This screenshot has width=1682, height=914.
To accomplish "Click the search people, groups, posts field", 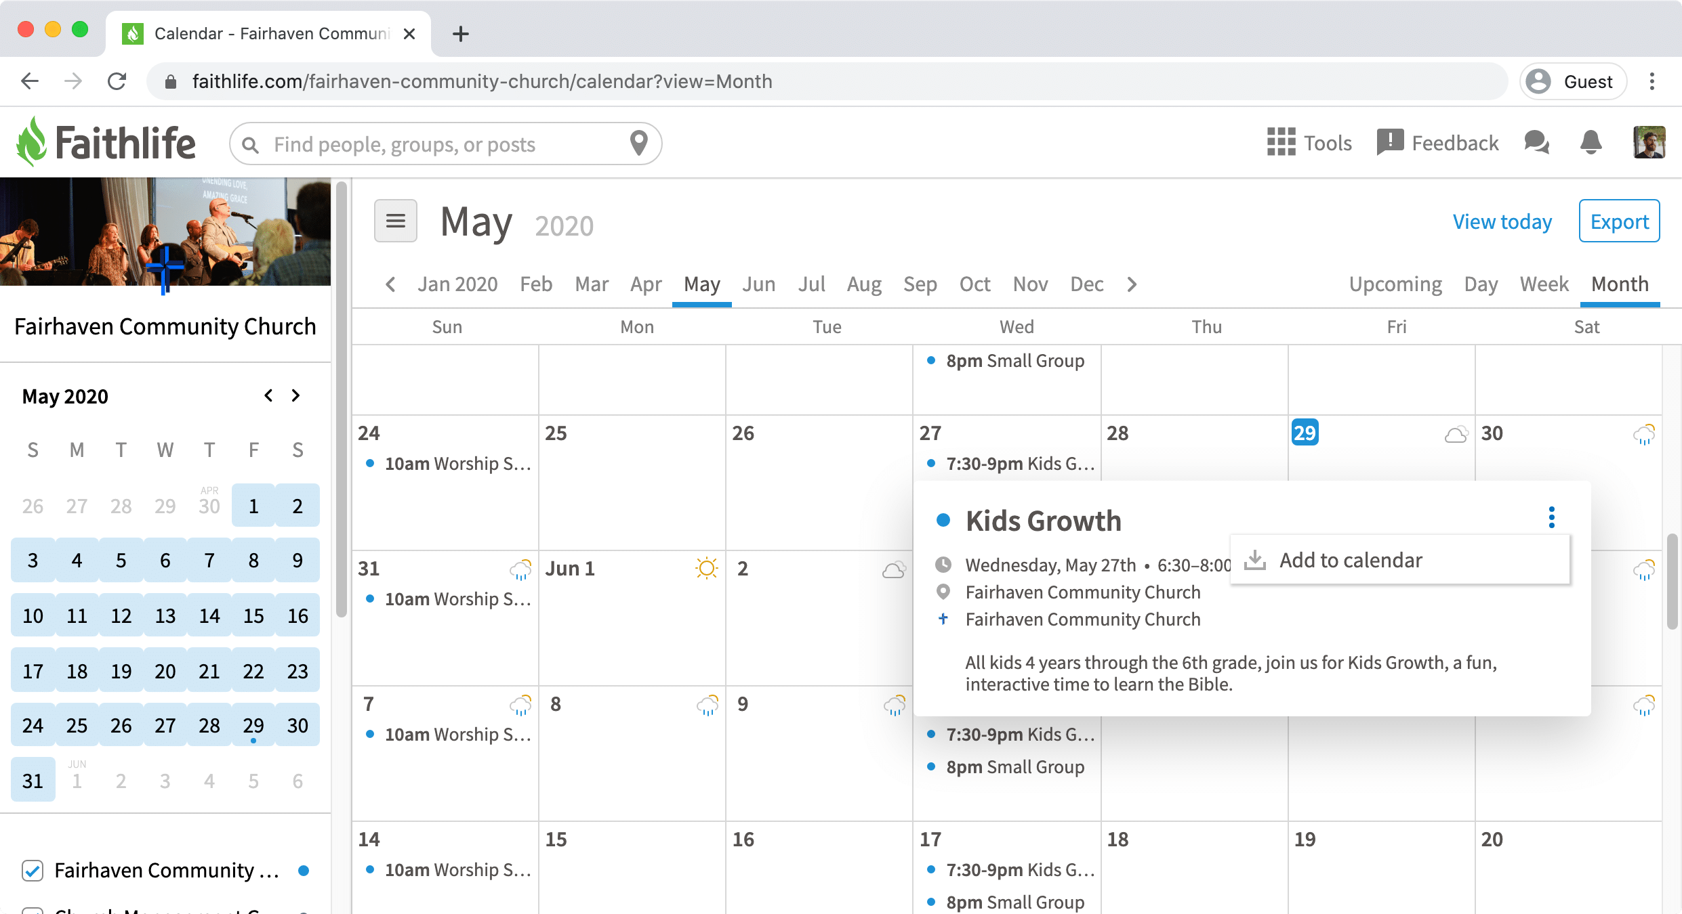I will 445,144.
